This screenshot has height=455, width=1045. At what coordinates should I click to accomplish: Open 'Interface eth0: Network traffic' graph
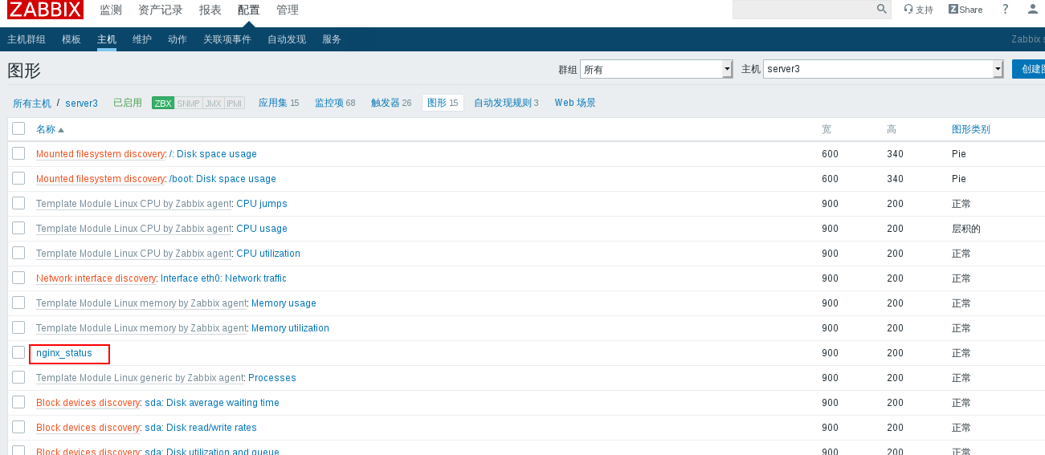(223, 278)
